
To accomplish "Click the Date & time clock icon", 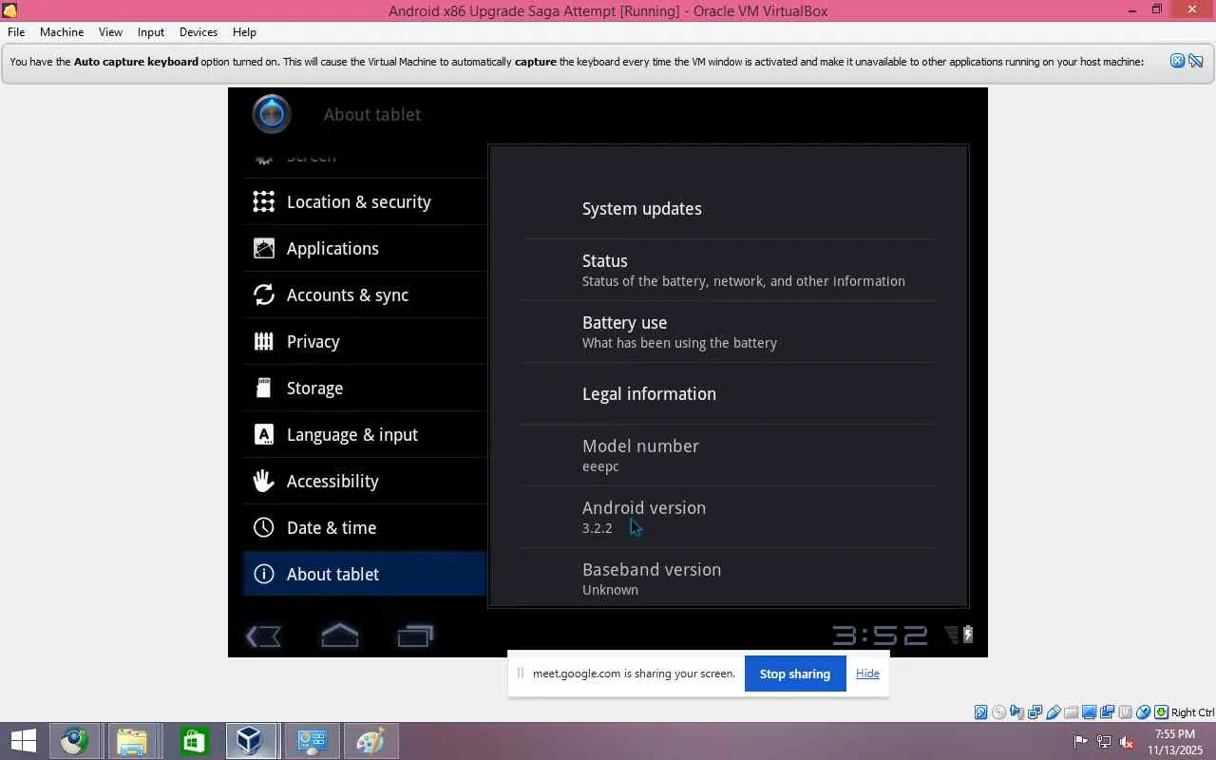I will (263, 527).
